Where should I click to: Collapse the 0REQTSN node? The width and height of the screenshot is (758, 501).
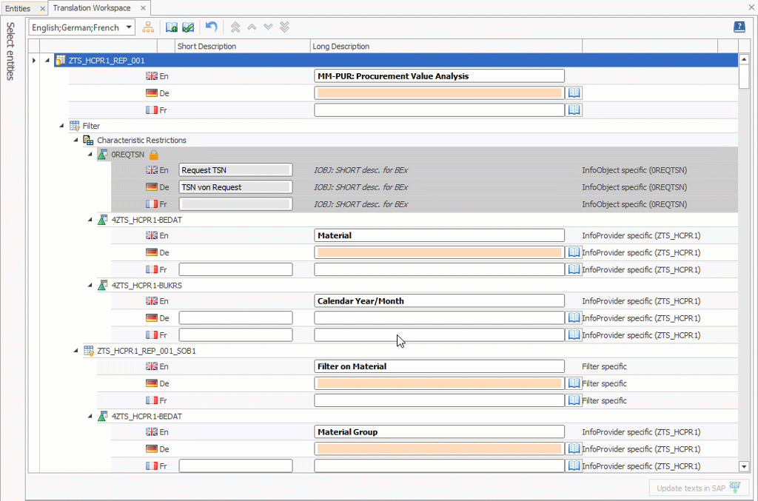click(90, 154)
